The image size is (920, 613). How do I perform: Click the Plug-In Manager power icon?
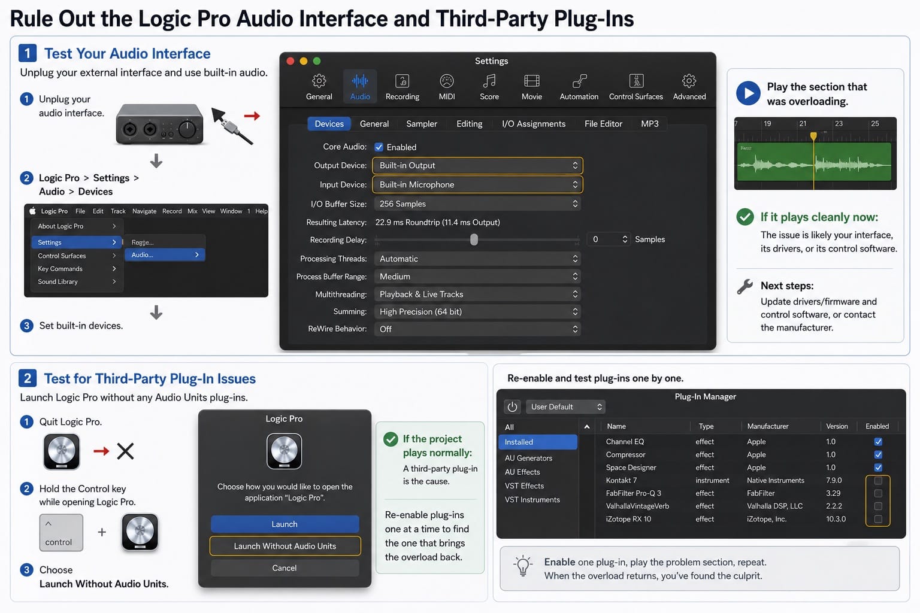[x=512, y=407]
